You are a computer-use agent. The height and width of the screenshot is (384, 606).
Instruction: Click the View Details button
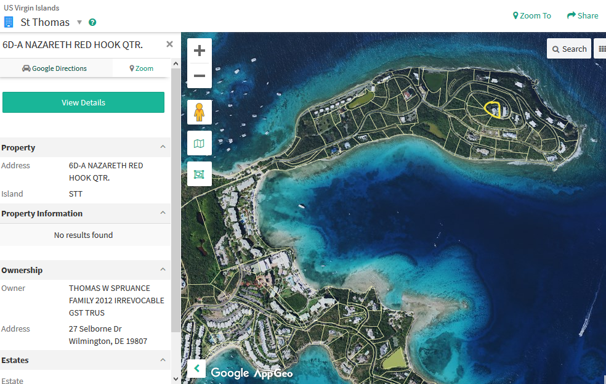(84, 102)
